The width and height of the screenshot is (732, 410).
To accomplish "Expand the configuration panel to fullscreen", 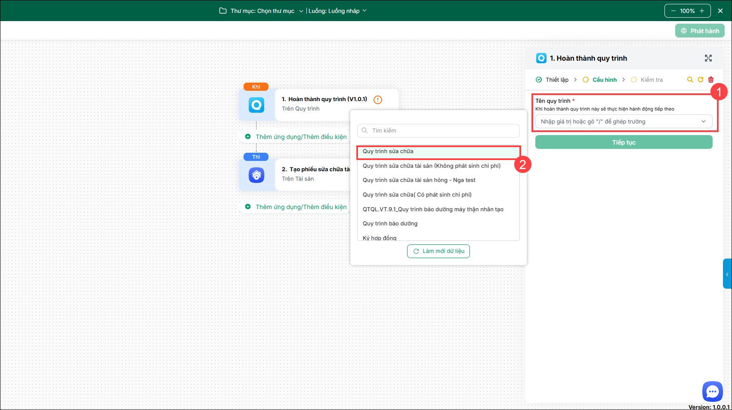I will pos(708,58).
